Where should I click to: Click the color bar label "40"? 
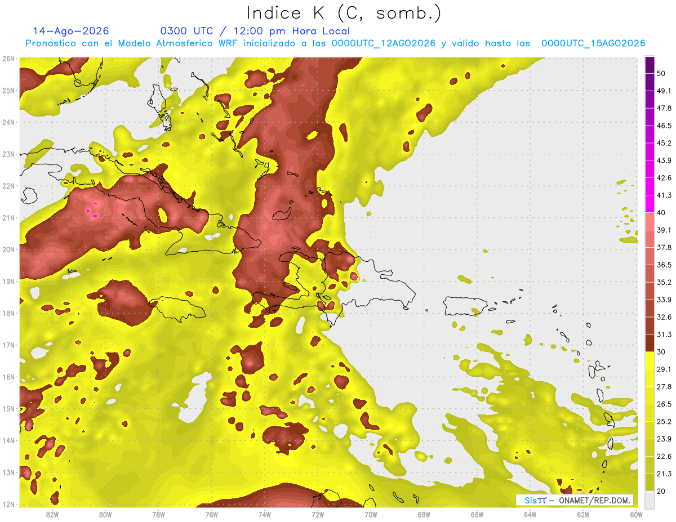coord(661,212)
